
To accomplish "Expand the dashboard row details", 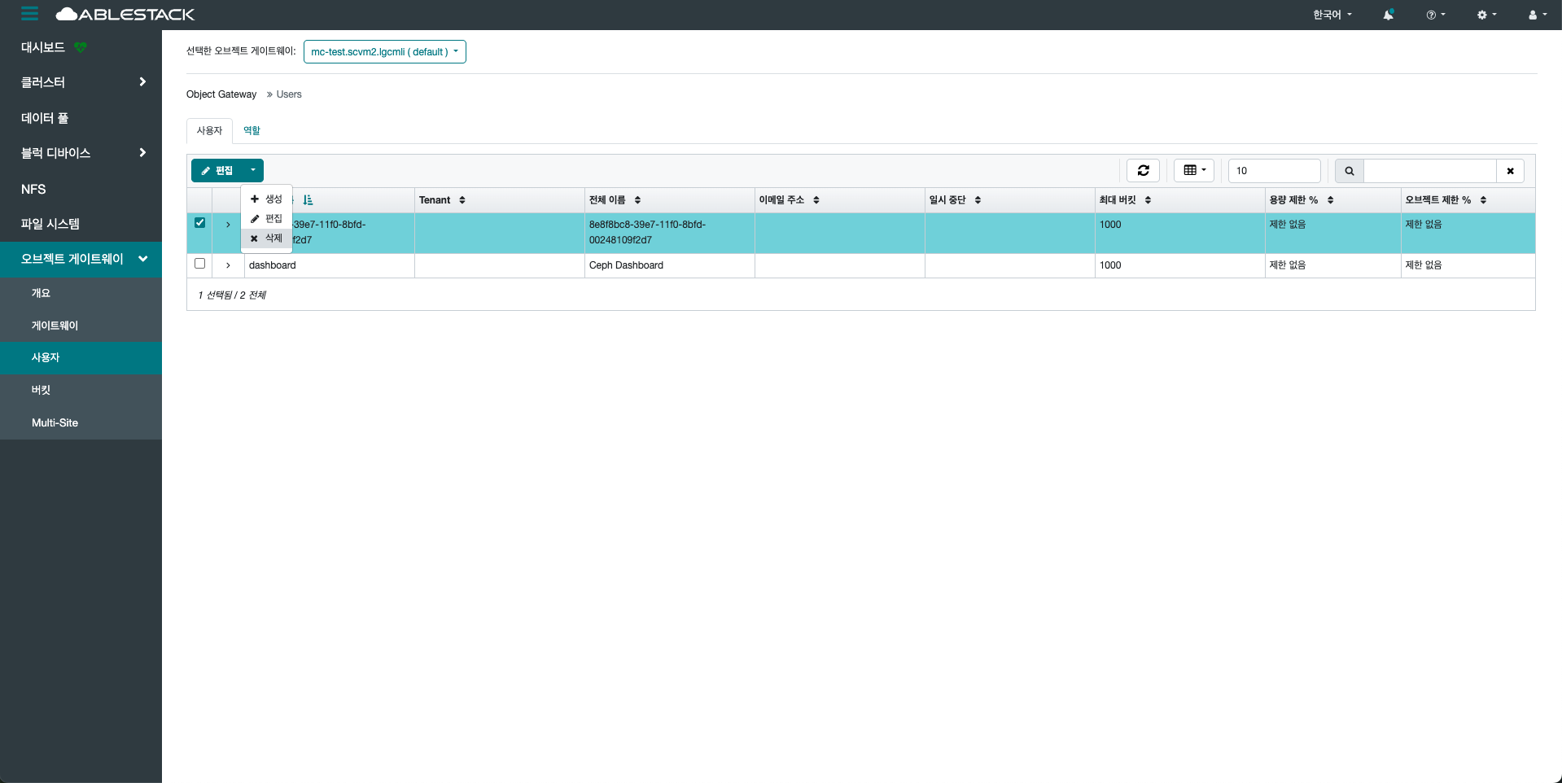I will 228,265.
